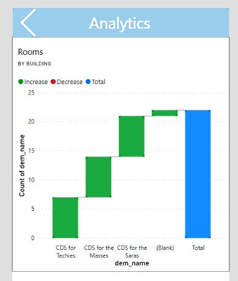The width and height of the screenshot is (238, 281).
Task: Click the blue Total bar
Action: click(198, 174)
